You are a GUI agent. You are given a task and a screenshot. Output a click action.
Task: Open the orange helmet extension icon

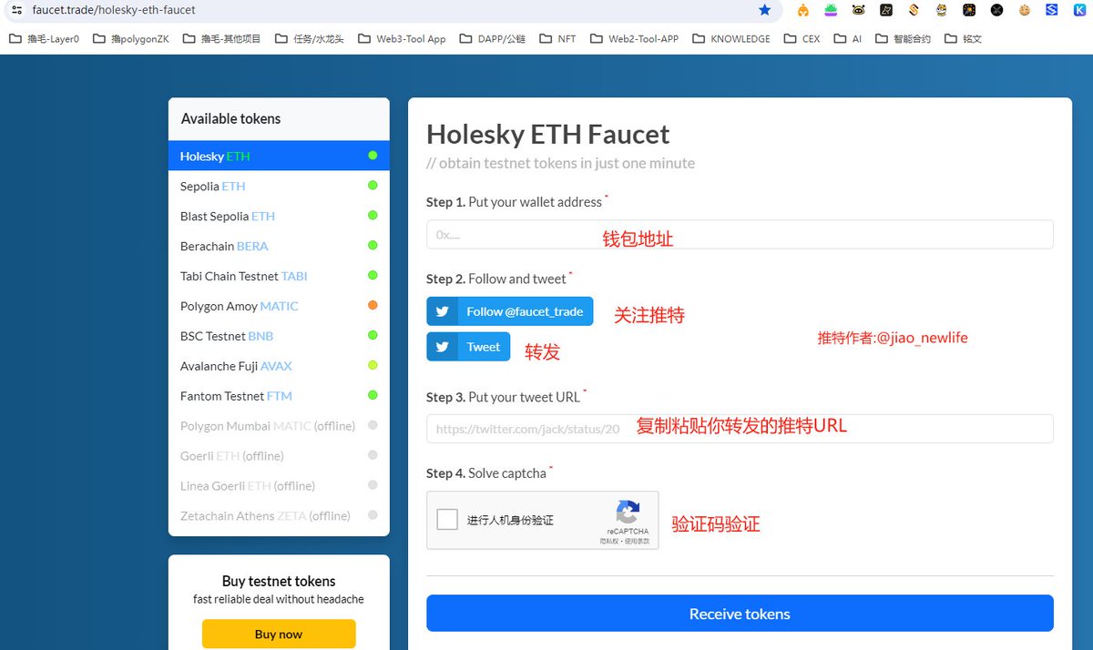click(x=802, y=10)
